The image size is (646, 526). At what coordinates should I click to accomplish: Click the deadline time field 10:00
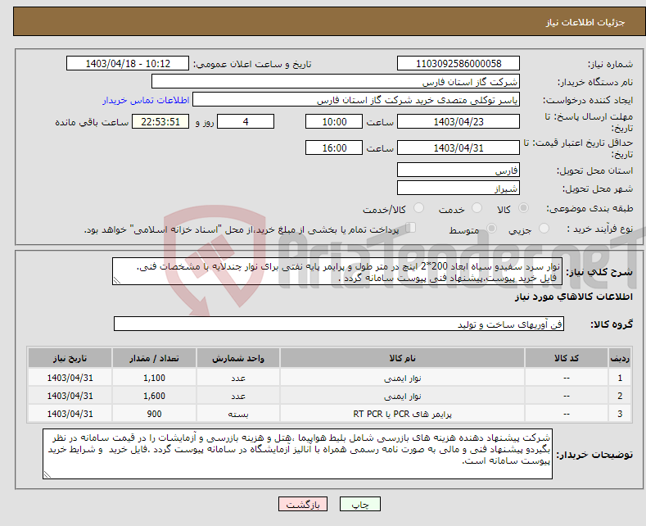[334, 121]
